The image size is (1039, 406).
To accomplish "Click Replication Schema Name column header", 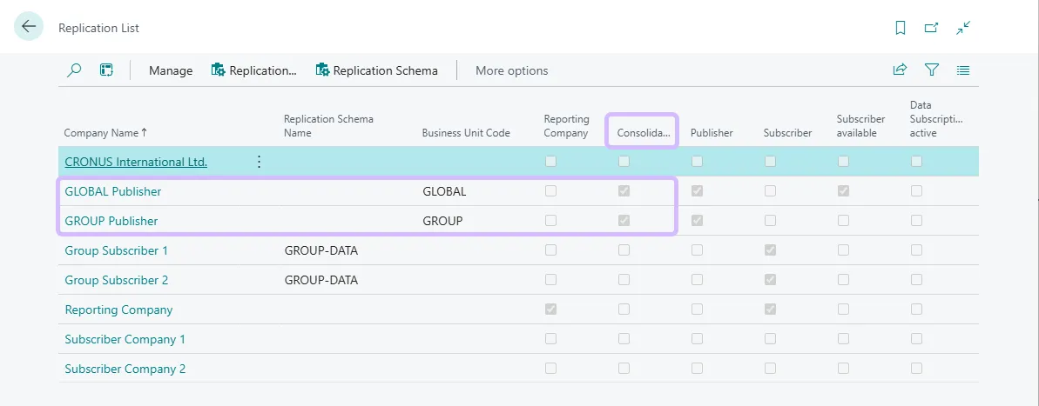I will (x=328, y=126).
